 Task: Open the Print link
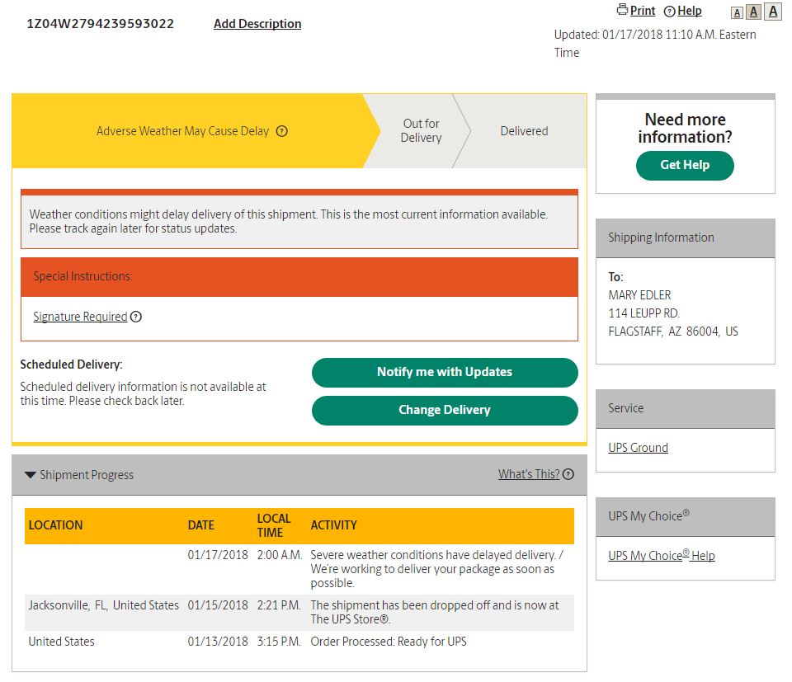point(643,11)
